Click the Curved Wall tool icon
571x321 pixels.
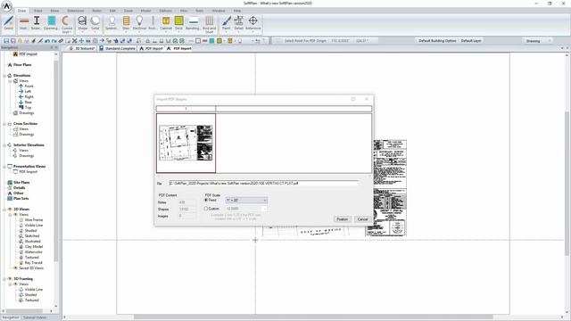click(x=67, y=24)
